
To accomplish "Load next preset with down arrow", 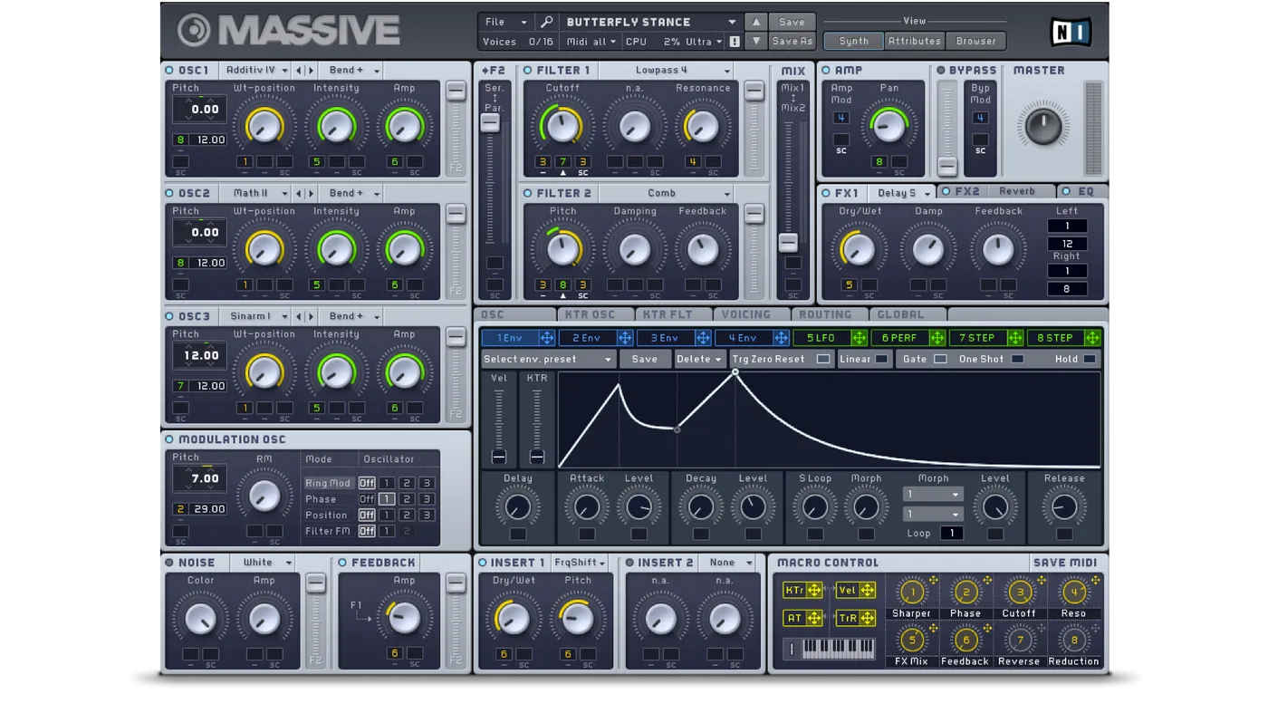I will [x=756, y=41].
